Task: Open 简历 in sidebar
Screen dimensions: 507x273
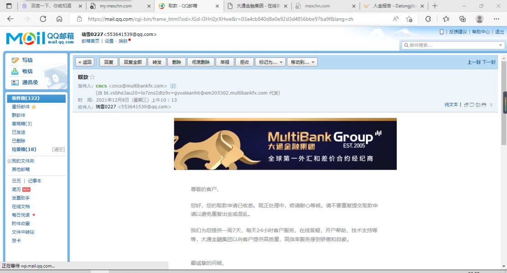Action: point(16,189)
